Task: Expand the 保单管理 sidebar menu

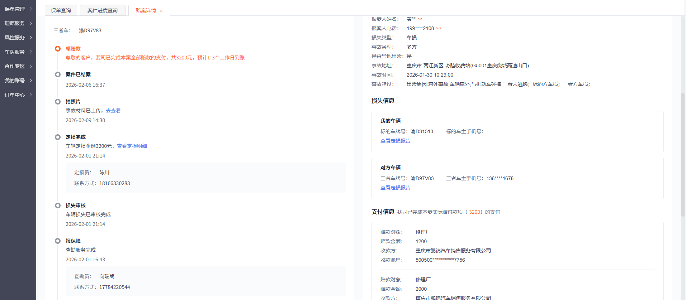Action: 18,9
